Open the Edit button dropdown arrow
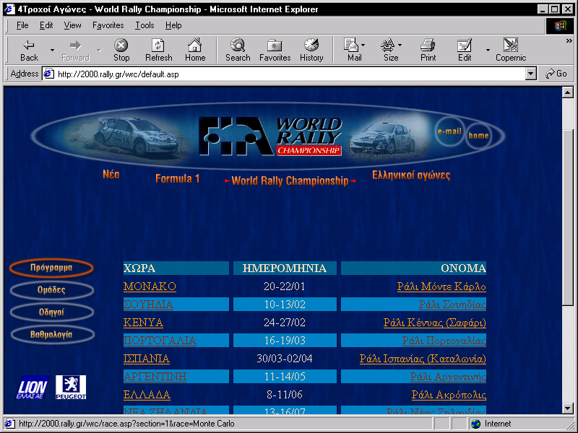This screenshot has width=578, height=433. 488,50
